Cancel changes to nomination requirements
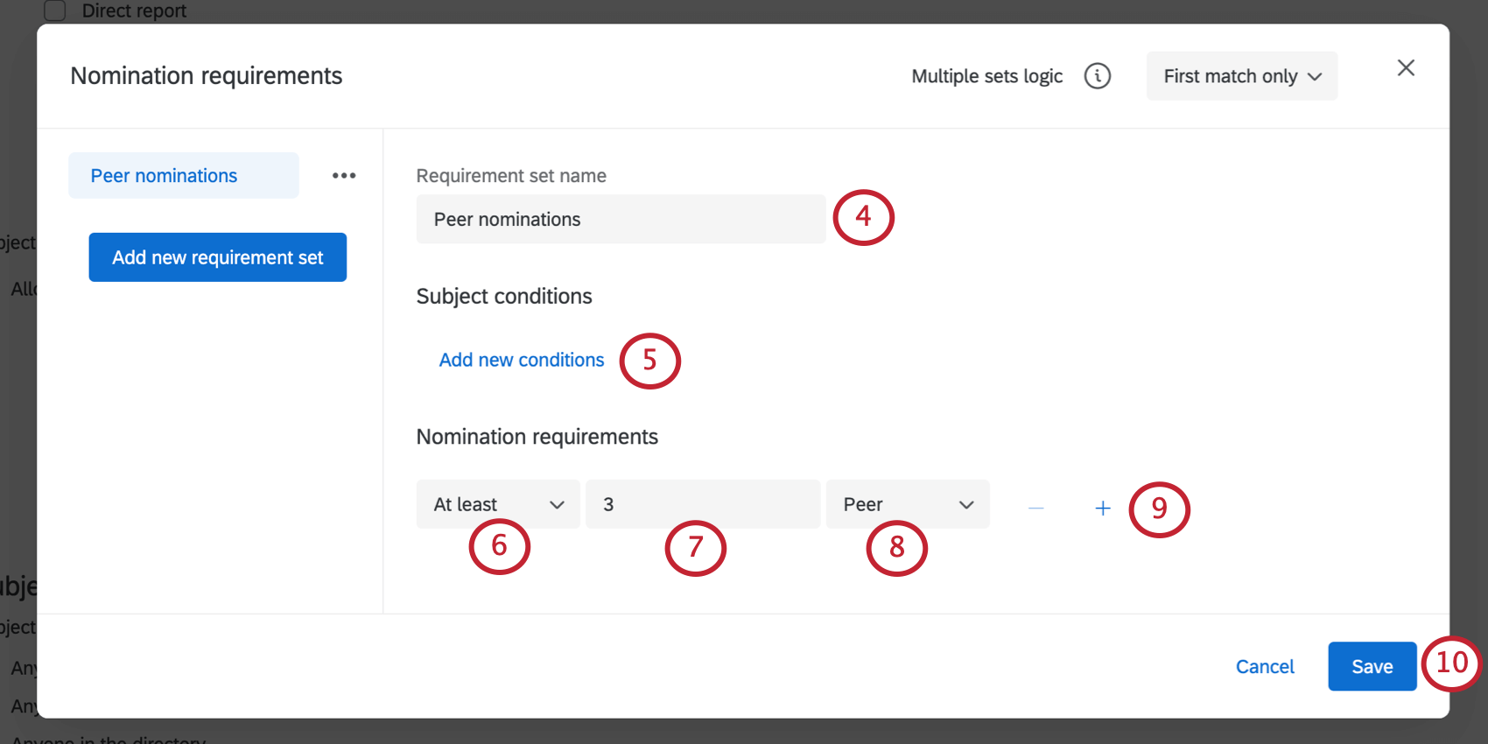 [x=1265, y=666]
